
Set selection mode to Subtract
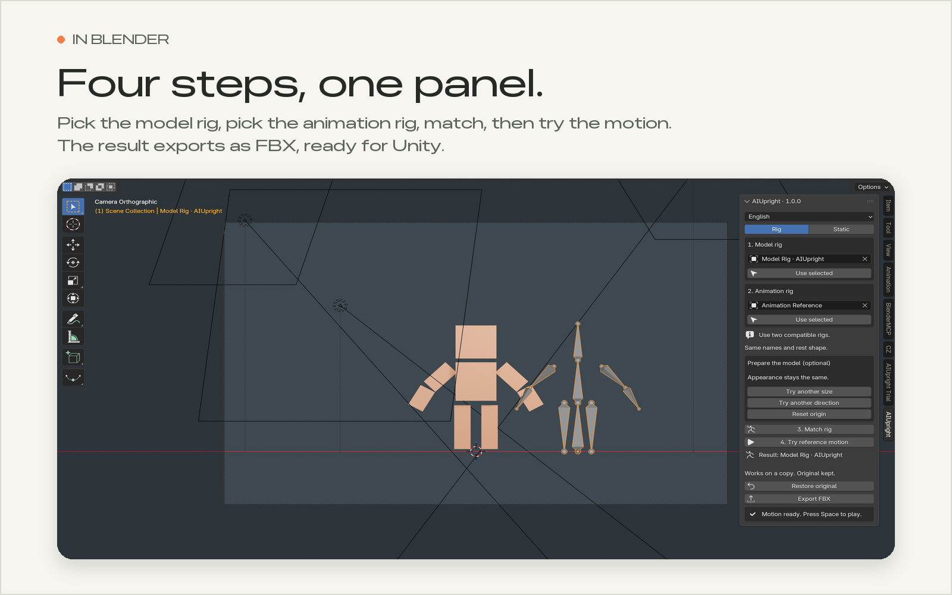[x=89, y=187]
